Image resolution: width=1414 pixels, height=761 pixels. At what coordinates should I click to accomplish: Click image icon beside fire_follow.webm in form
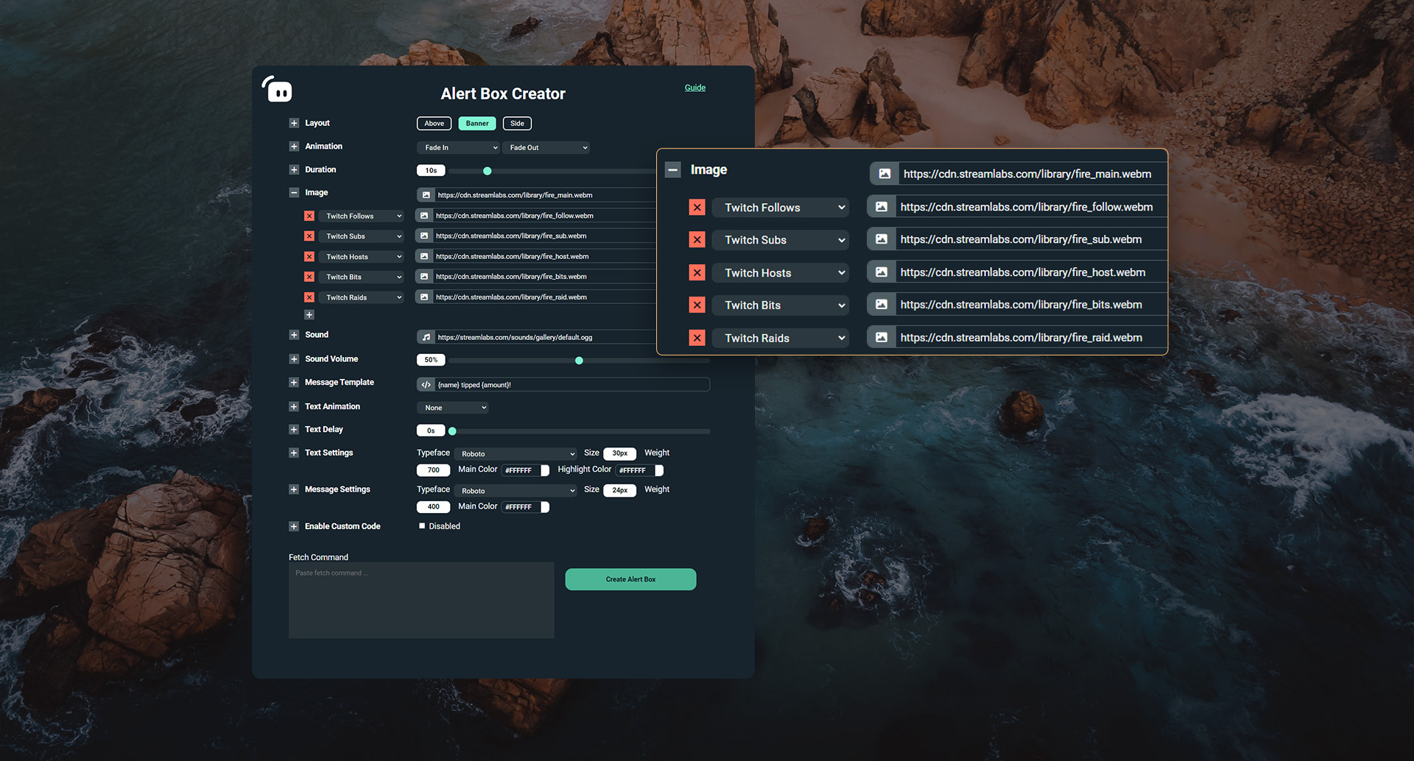tap(424, 216)
